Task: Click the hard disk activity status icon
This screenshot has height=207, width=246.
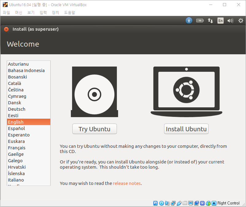Action: pyautogui.click(x=155, y=203)
